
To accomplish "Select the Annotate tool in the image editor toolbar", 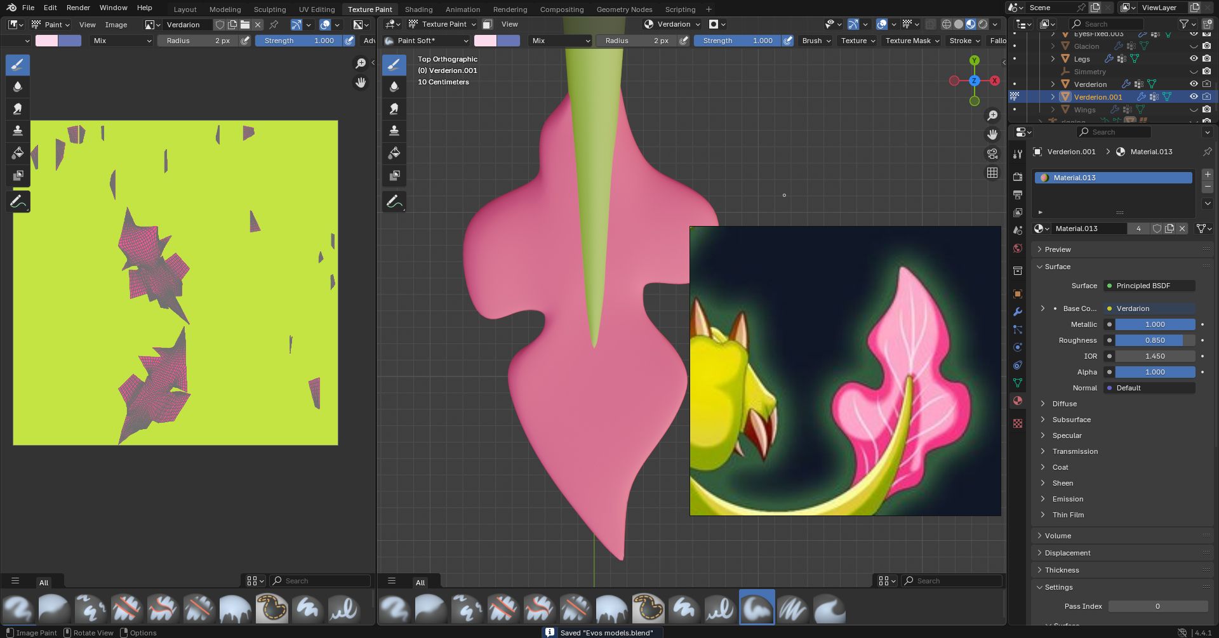I will [18, 202].
